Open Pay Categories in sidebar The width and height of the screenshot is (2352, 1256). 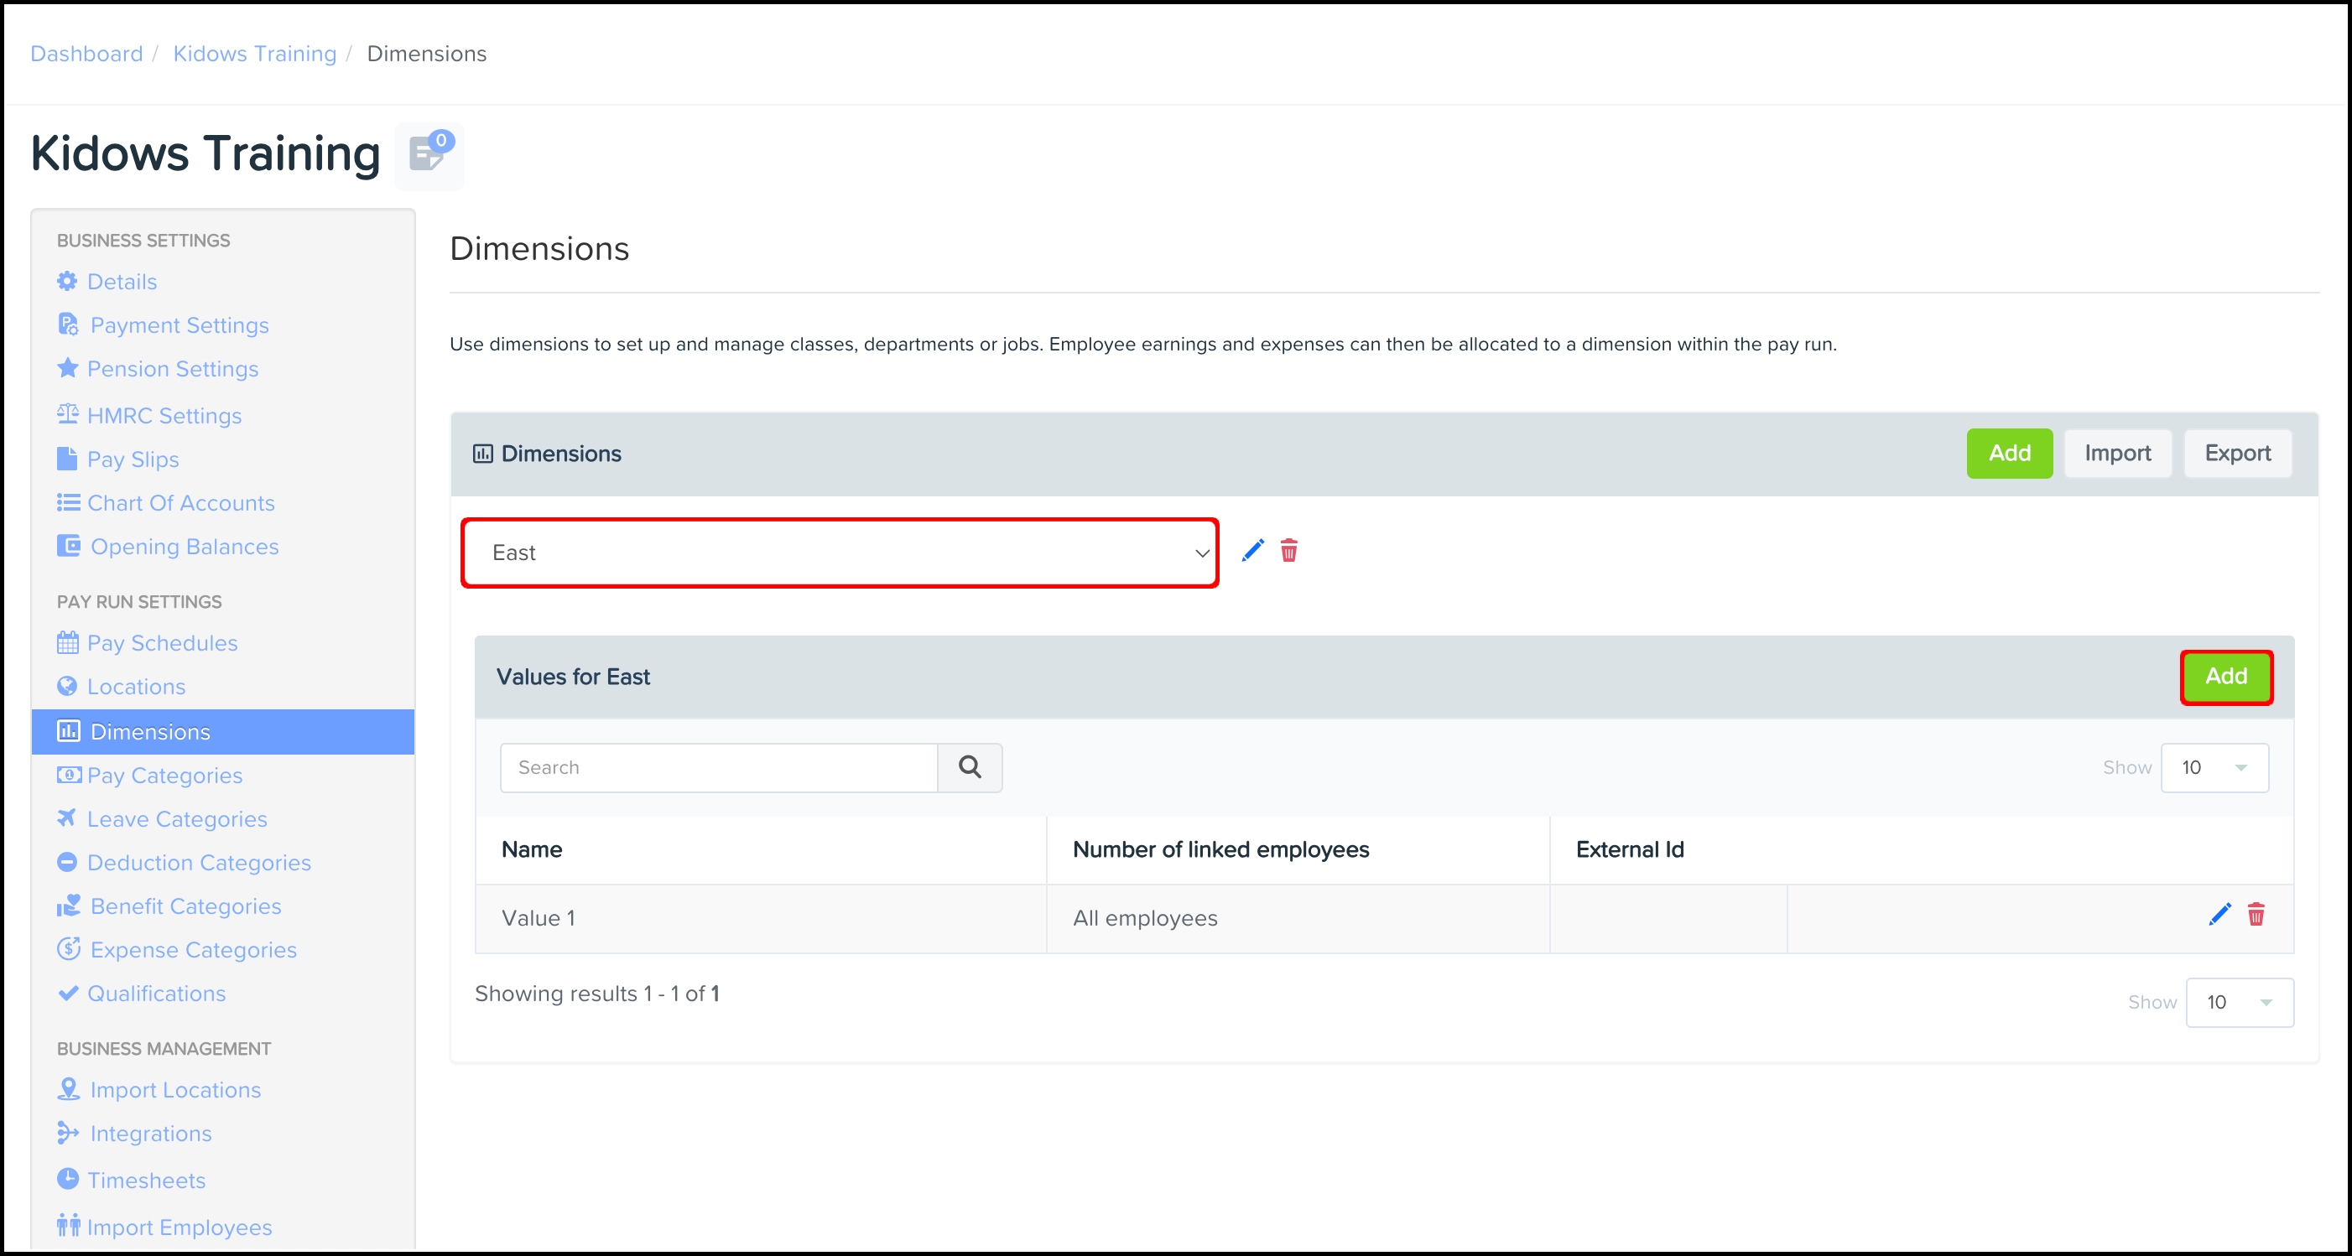coord(164,775)
